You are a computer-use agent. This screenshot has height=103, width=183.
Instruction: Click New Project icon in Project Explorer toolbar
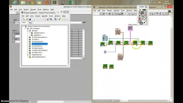tap(24, 19)
